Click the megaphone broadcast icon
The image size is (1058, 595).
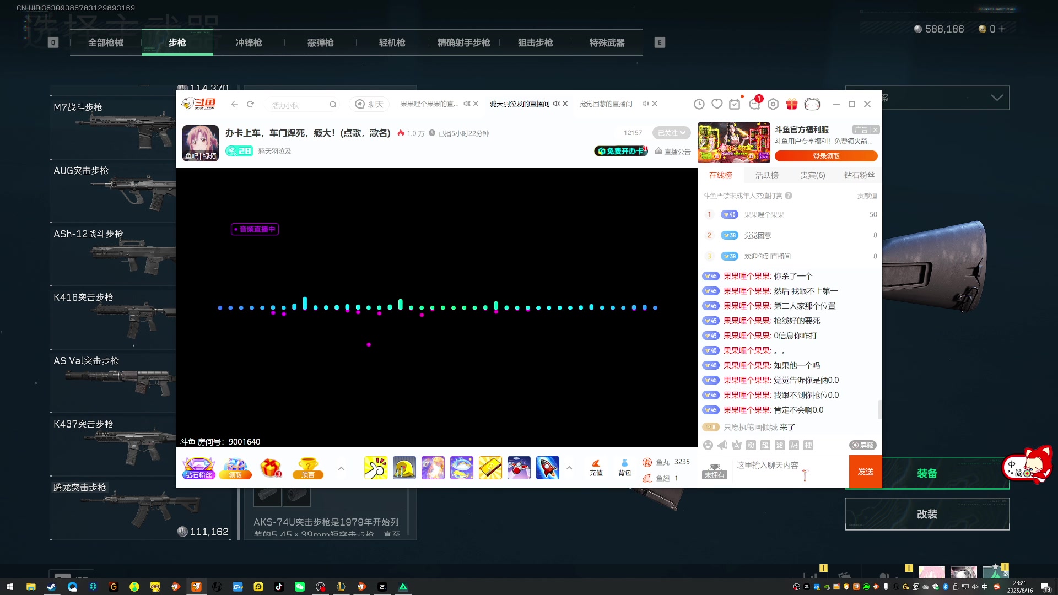coord(722,445)
